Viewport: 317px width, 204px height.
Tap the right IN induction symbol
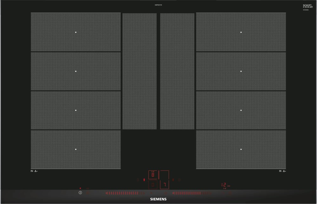click(x=282, y=171)
